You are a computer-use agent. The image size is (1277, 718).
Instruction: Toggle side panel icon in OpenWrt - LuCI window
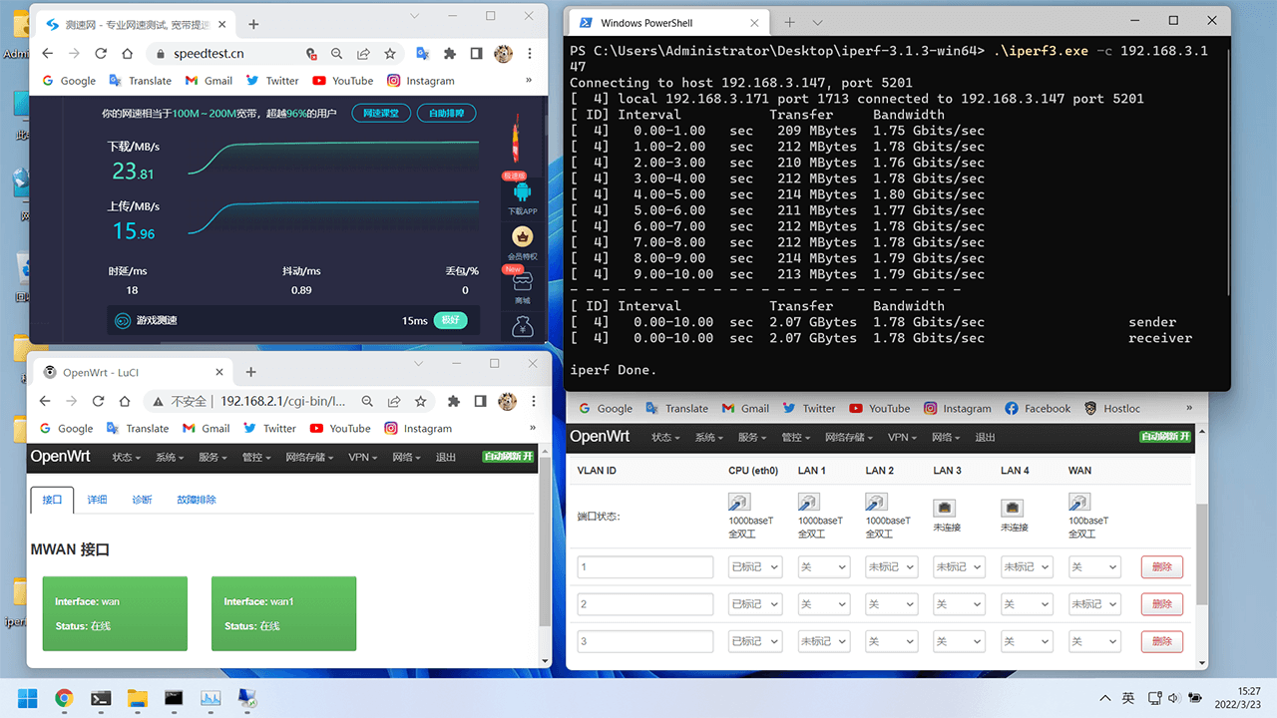tap(480, 401)
